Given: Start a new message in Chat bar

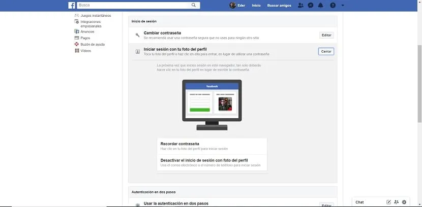Looking at the screenshot, I should 388,202.
